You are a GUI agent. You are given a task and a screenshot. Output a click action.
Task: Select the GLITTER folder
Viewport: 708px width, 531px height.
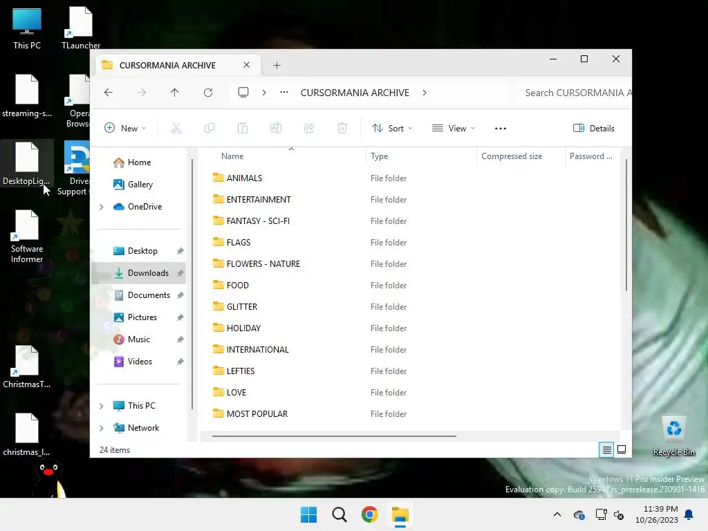pyautogui.click(x=242, y=306)
